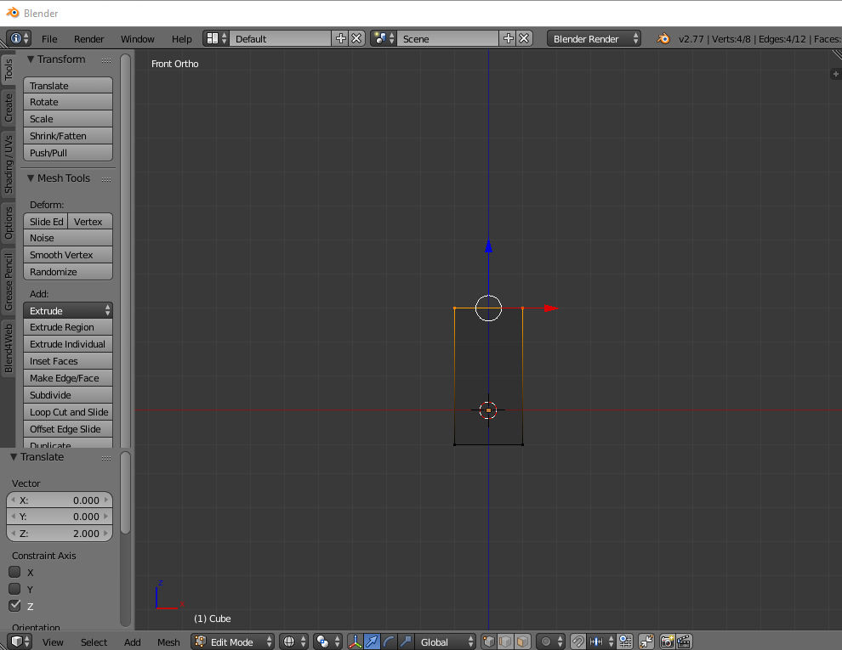The height and width of the screenshot is (650, 842).
Task: Switch to the Blend4Web tab
Action: click(x=8, y=348)
